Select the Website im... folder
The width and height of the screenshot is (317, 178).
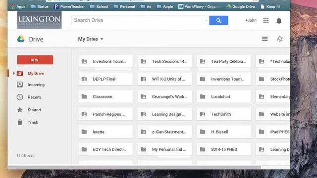tap(273, 114)
